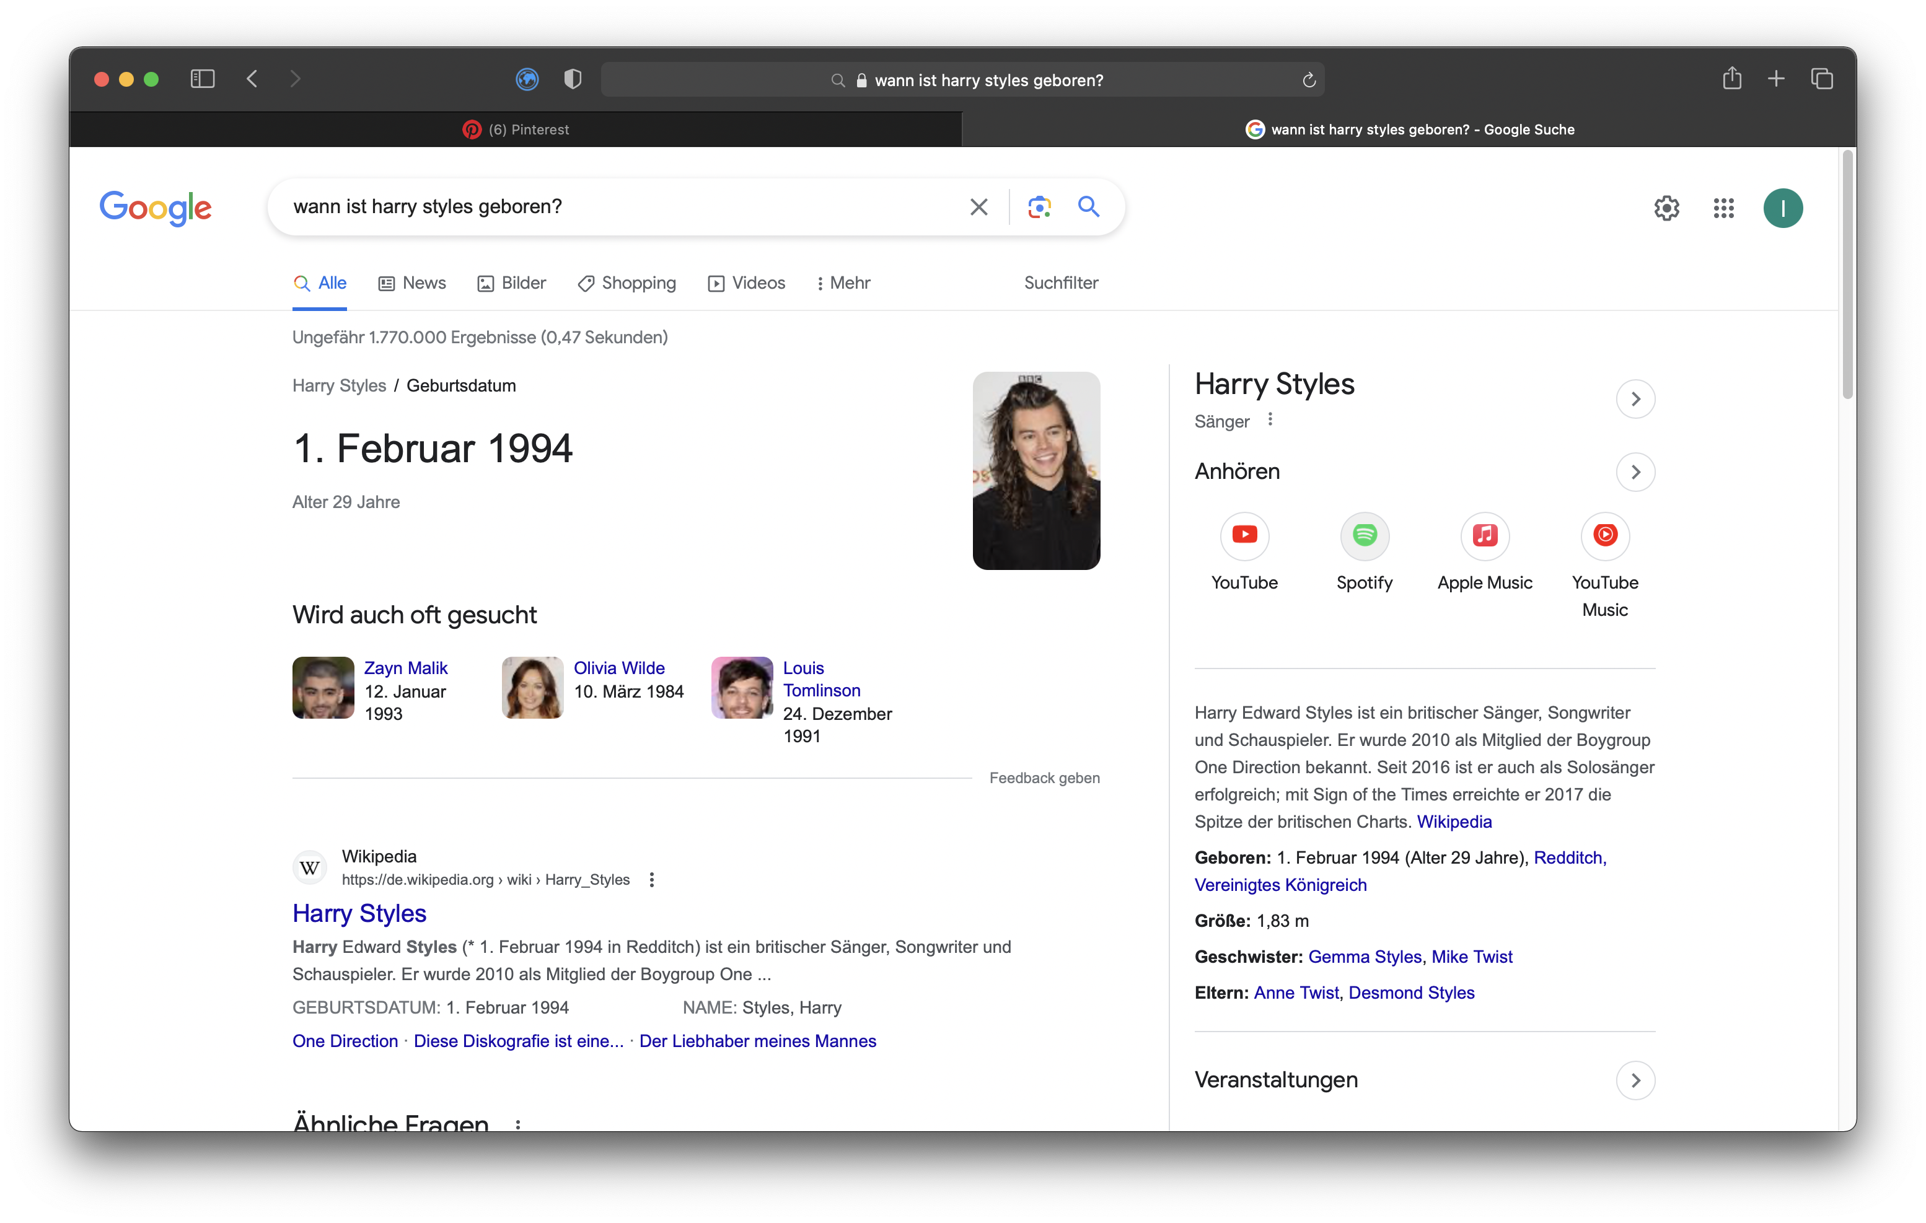Switch to the Shopping tab
Image resolution: width=1926 pixels, height=1223 pixels.
pyautogui.click(x=627, y=283)
